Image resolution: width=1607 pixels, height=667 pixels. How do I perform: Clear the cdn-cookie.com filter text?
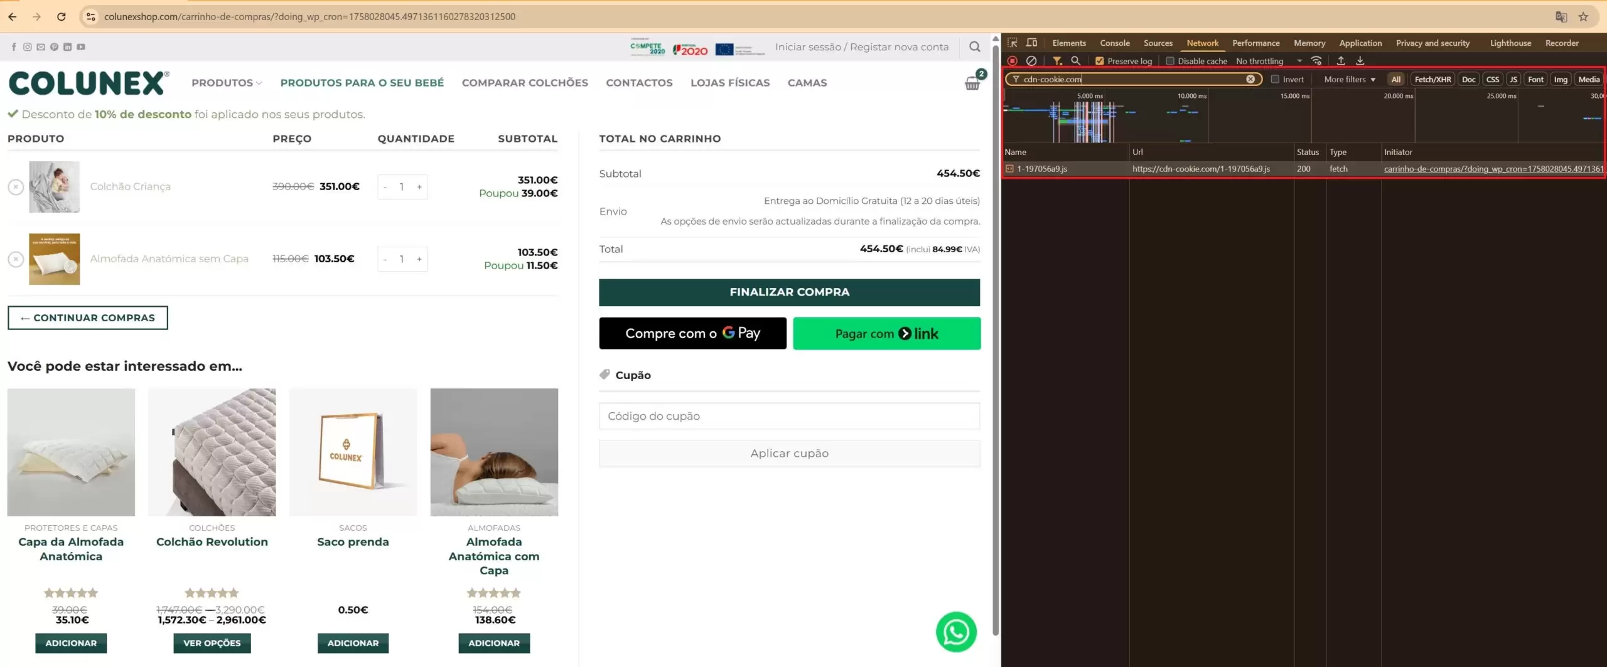pos(1250,79)
